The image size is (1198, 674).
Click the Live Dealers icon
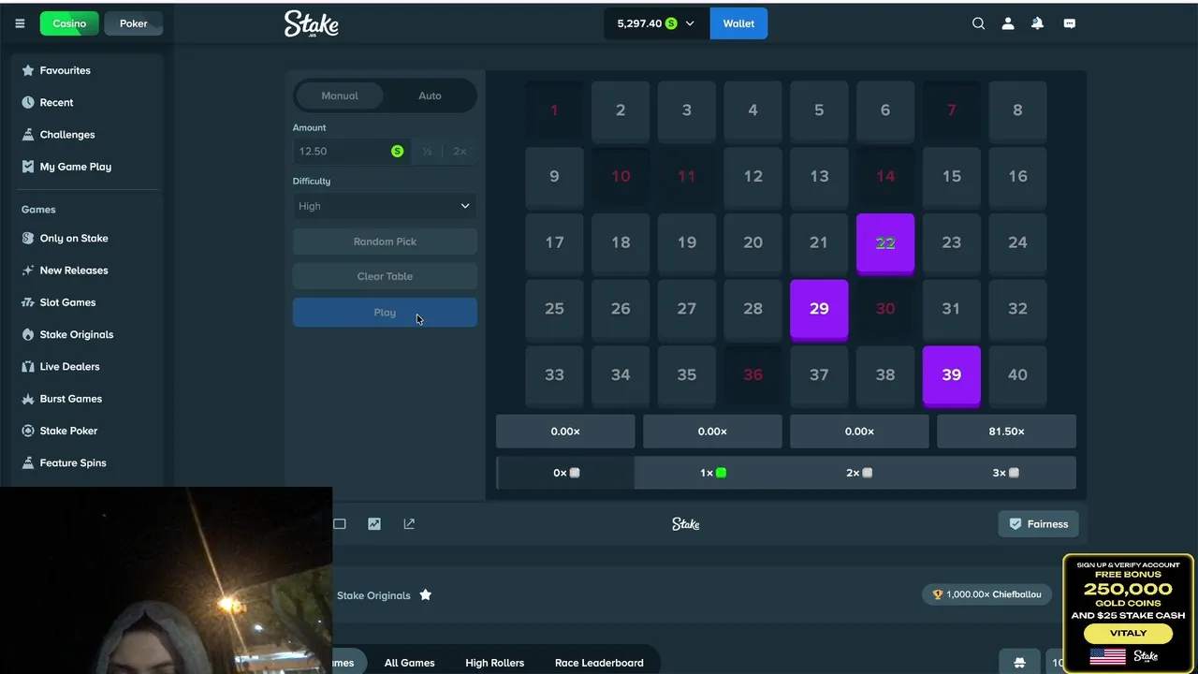28,366
